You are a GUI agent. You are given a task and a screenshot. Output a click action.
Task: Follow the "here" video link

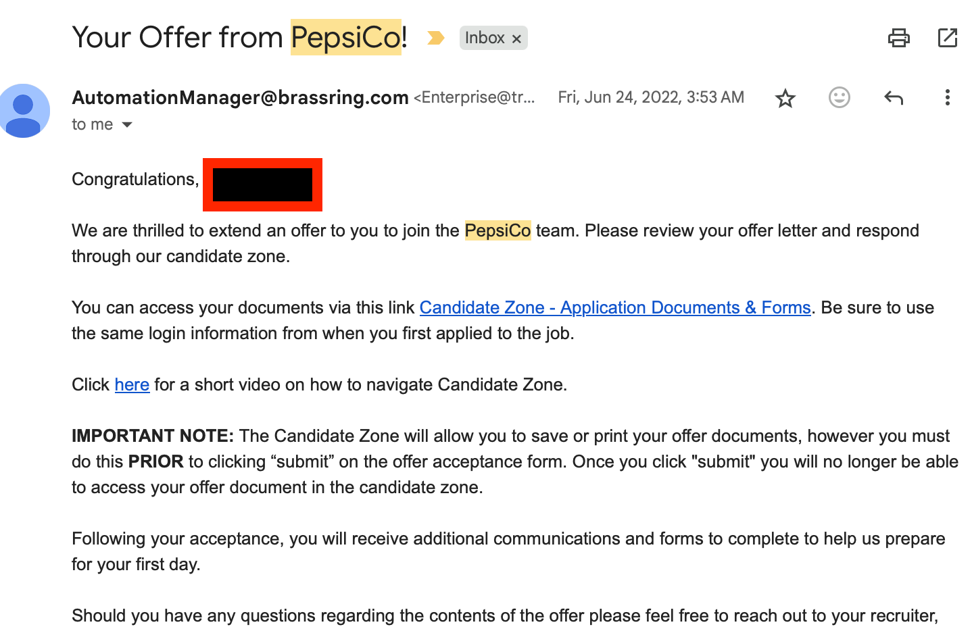[132, 385]
